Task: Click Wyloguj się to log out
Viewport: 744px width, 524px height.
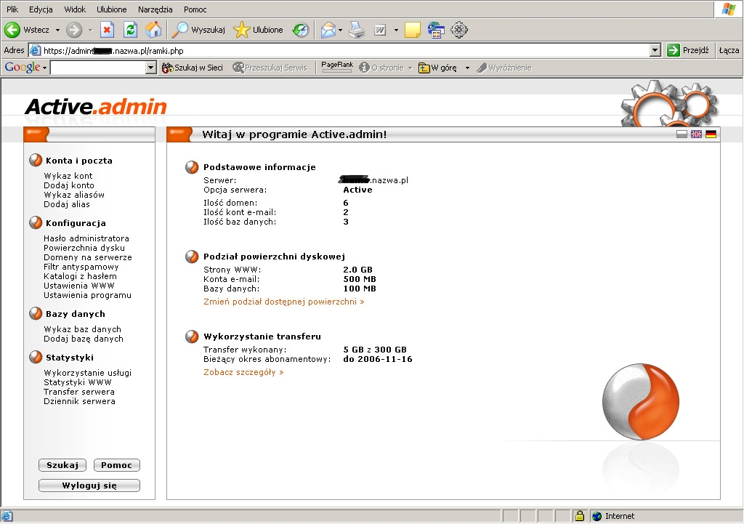Action: click(x=89, y=485)
